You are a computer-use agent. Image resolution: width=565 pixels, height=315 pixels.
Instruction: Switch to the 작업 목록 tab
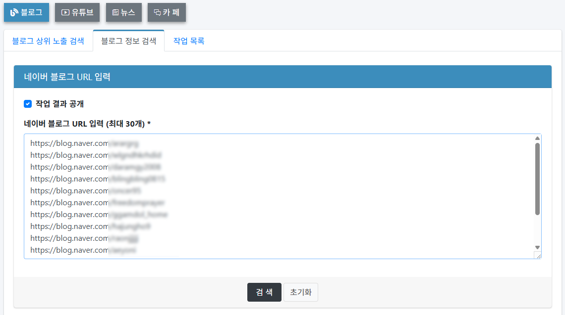pos(188,42)
